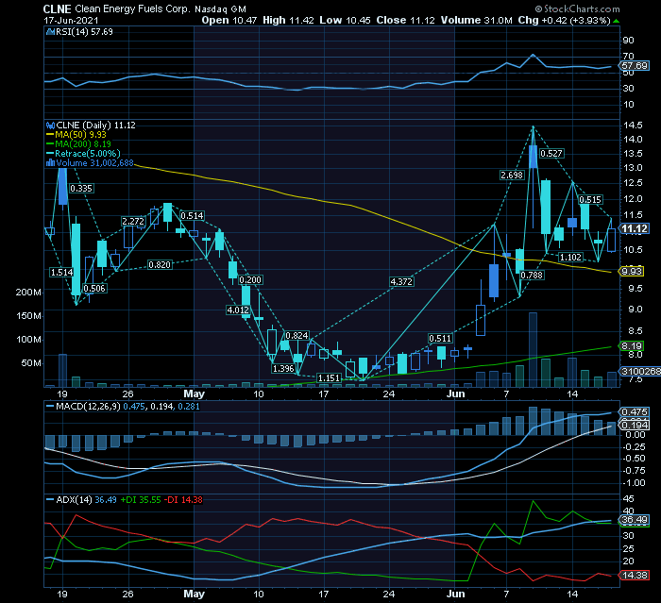Image resolution: width=661 pixels, height=603 pixels.
Task: Click the 14.38 -DI value tag
Action: 634,575
